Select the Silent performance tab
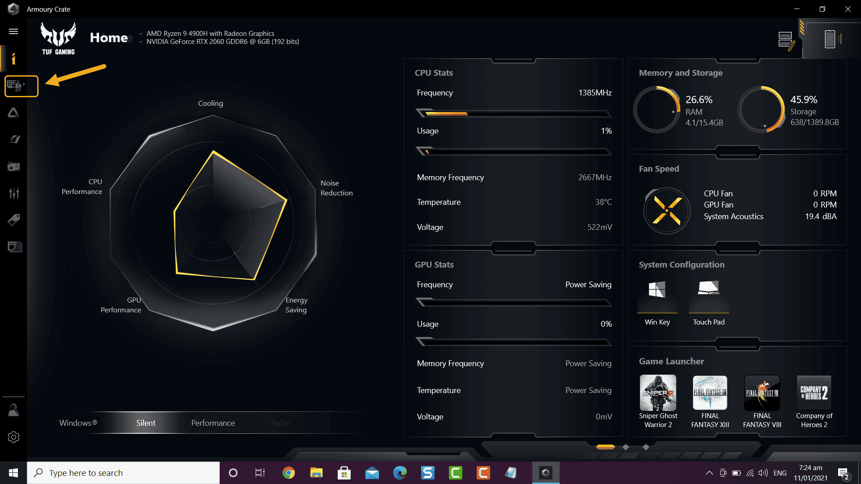The image size is (861, 484). 146,423
